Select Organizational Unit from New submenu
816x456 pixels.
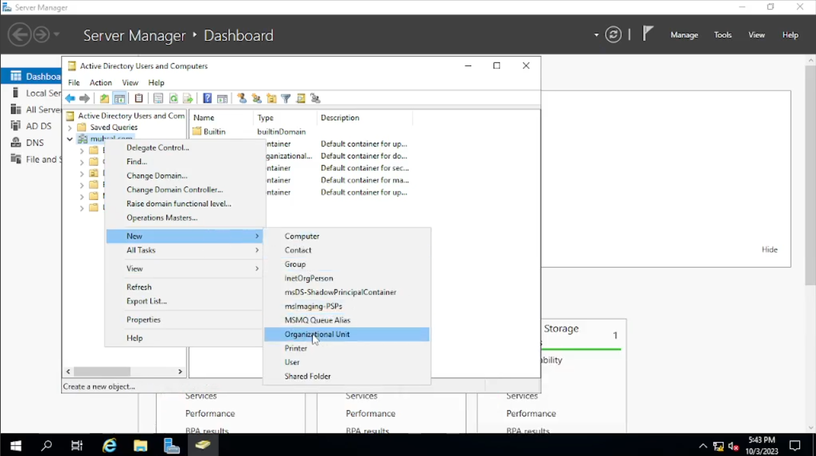pyautogui.click(x=317, y=334)
